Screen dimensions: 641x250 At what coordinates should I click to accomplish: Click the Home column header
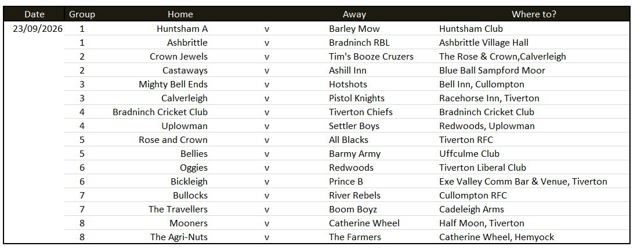coord(180,14)
